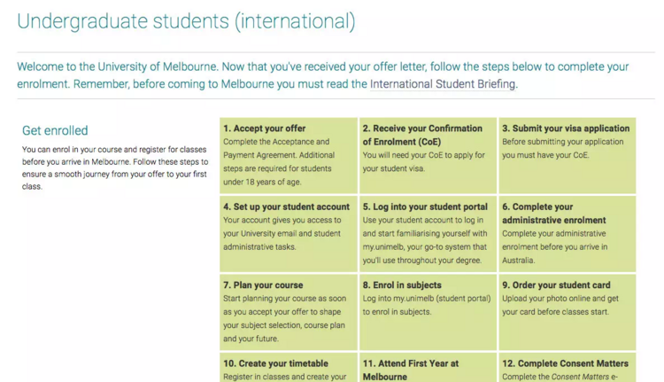
Task: Select the 'Submit your visa application' heading
Action: pyautogui.click(x=566, y=129)
